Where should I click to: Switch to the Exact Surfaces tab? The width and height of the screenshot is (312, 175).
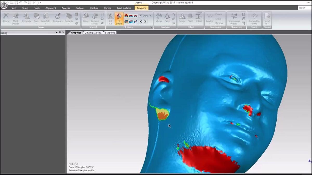(x=124, y=8)
